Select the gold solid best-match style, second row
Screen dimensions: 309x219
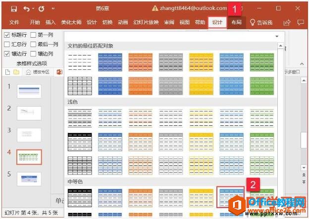pos(201,86)
